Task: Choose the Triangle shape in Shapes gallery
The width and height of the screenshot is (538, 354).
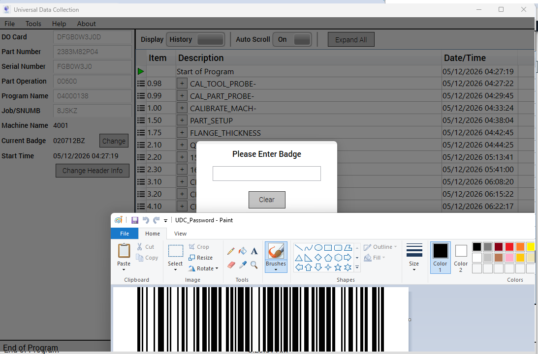Action: (x=299, y=258)
